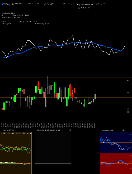The width and height of the screenshot is (132, 174).
Task: Open the red RSI indicator panel
Action: [x=116, y=163]
